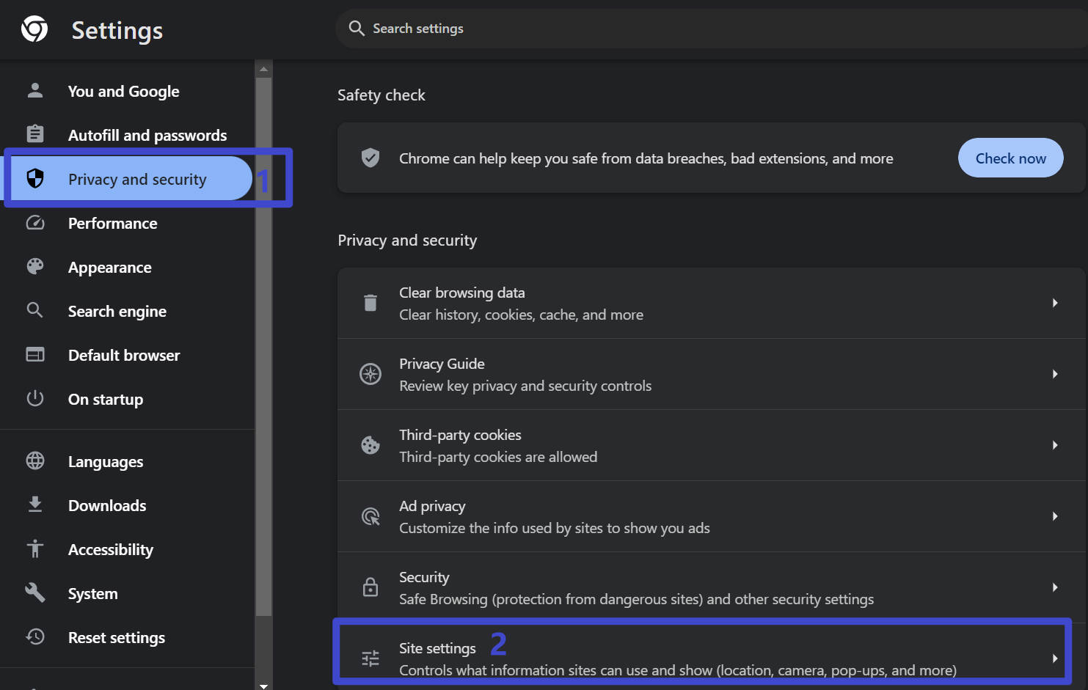
Task: Click the Downloads icon in the sidebar
Action: pos(34,504)
